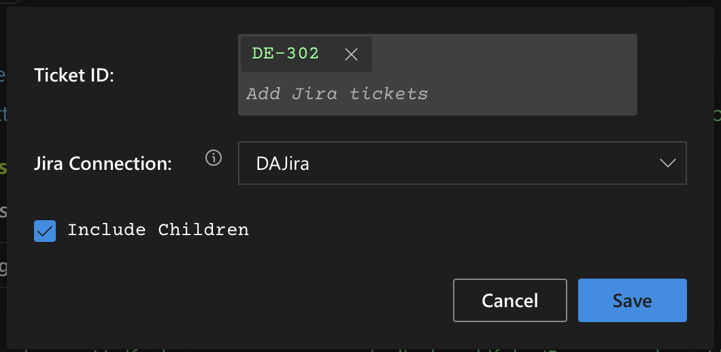Uncheck the Include Children checkbox

pos(45,230)
